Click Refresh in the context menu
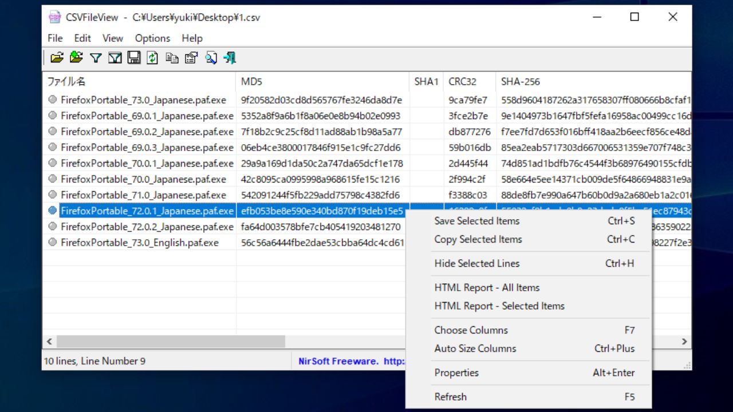This screenshot has width=733, height=412. pyautogui.click(x=528, y=397)
